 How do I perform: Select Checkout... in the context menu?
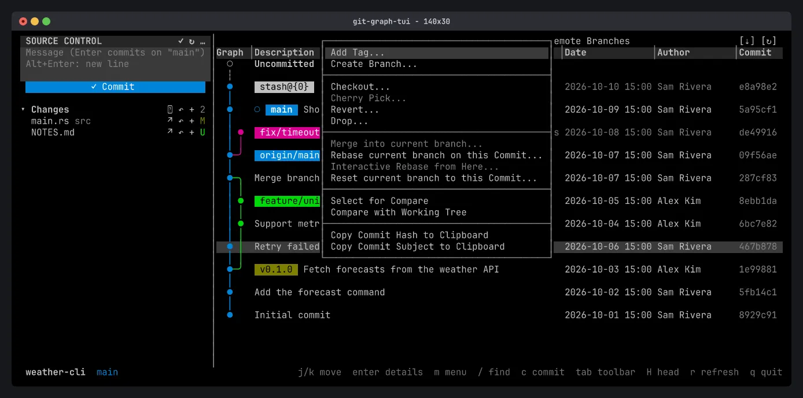point(437,87)
